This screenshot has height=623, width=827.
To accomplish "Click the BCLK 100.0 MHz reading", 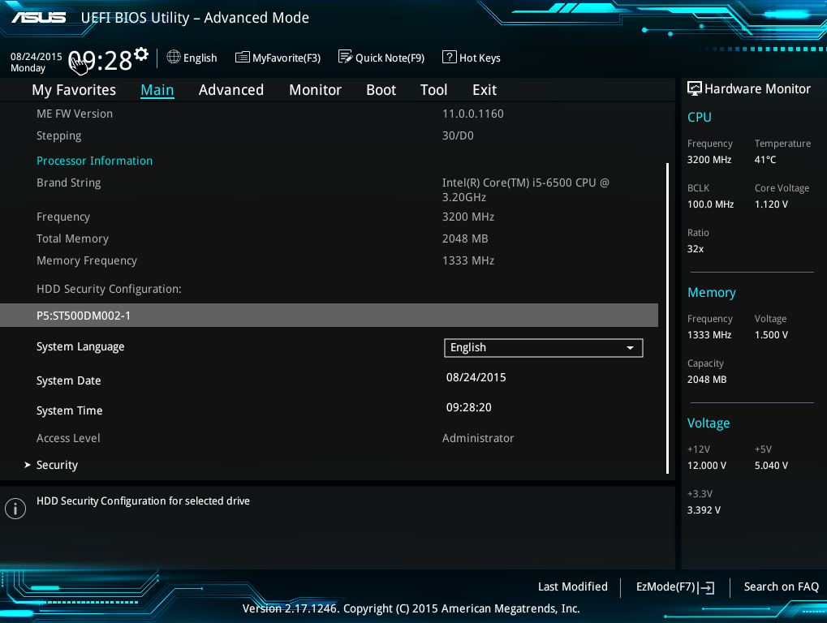I will [710, 204].
